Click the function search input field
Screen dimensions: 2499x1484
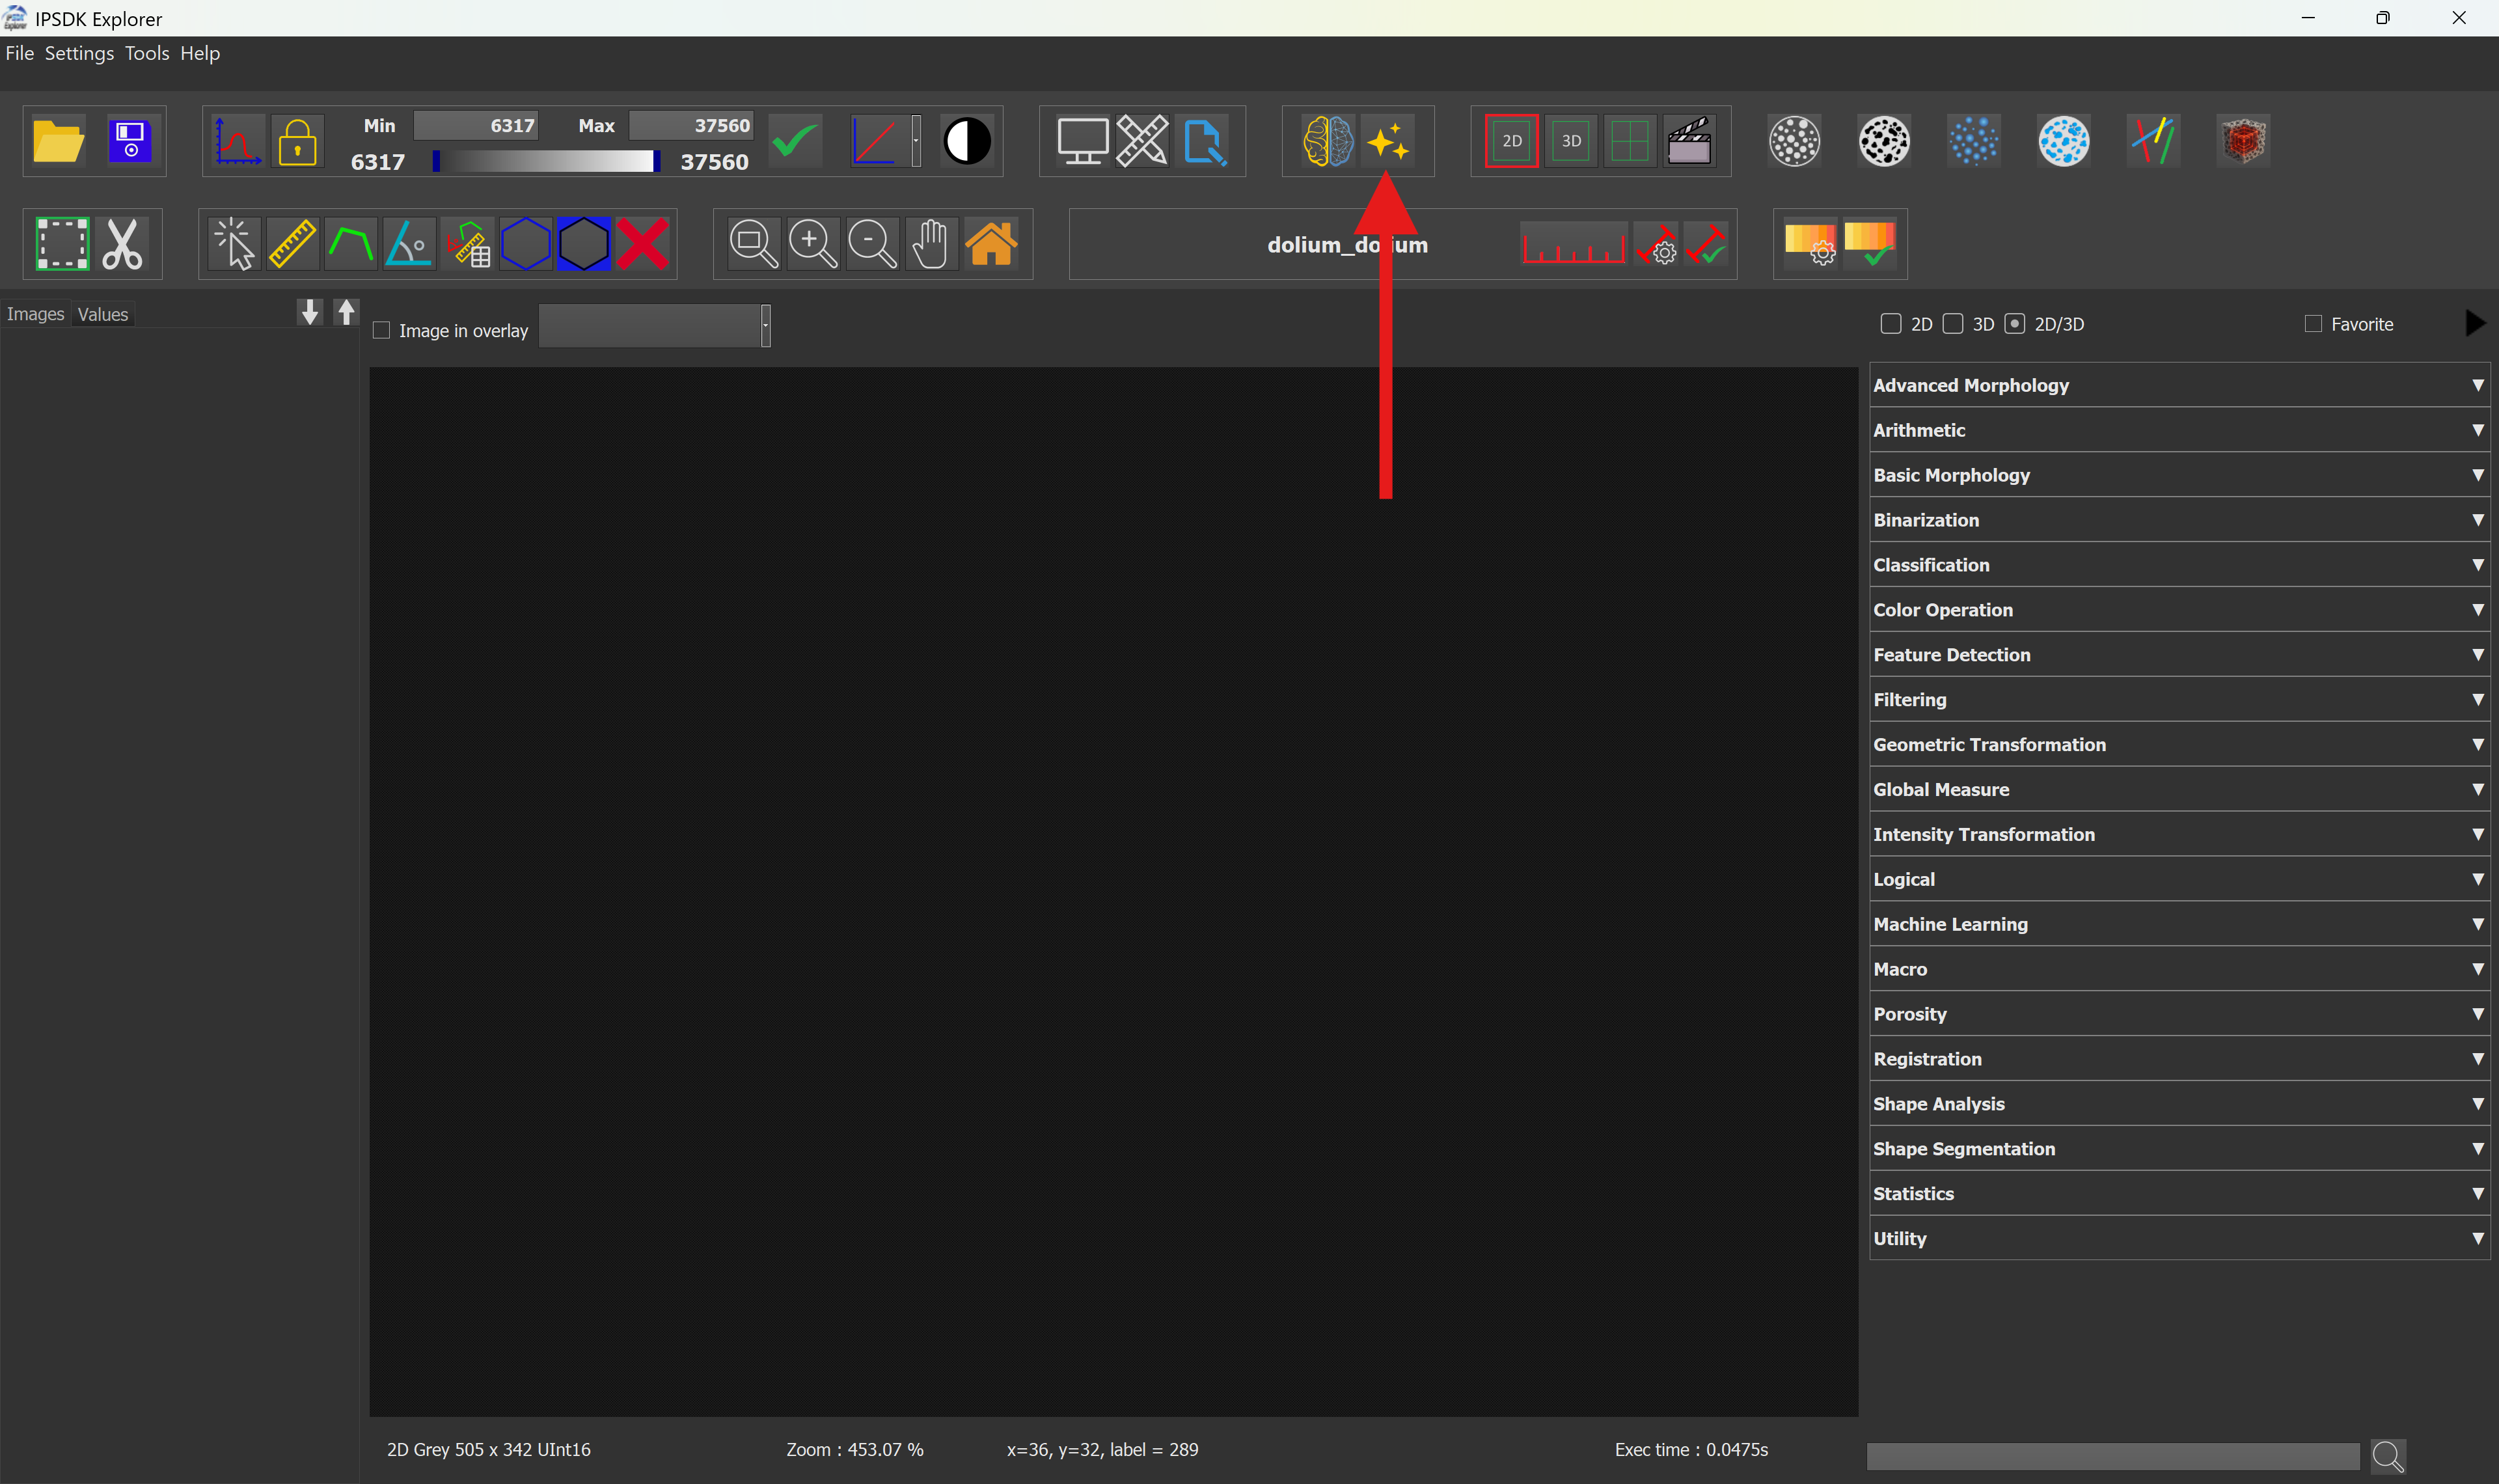[2112, 1456]
